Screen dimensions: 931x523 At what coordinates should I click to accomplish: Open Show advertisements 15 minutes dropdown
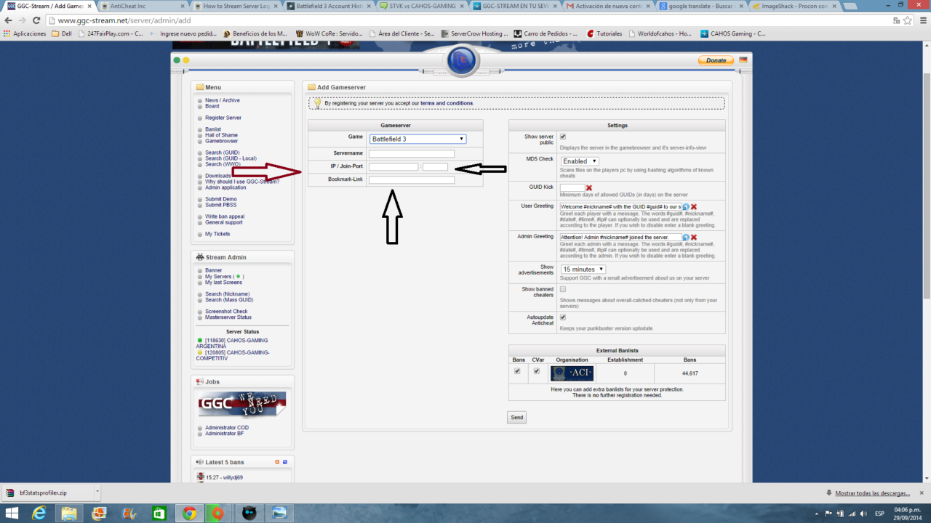tap(583, 269)
